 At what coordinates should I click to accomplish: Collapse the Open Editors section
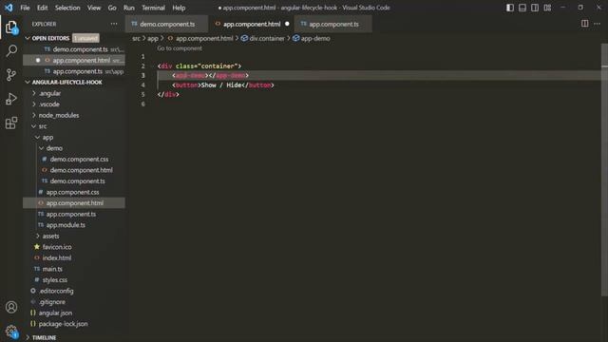(28, 38)
